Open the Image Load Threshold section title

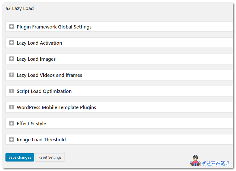(x=41, y=140)
